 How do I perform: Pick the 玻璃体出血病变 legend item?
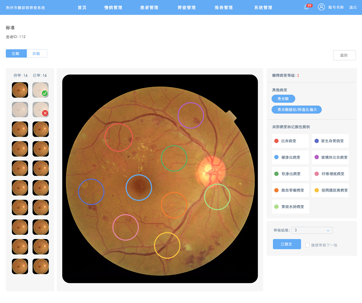point(330,157)
